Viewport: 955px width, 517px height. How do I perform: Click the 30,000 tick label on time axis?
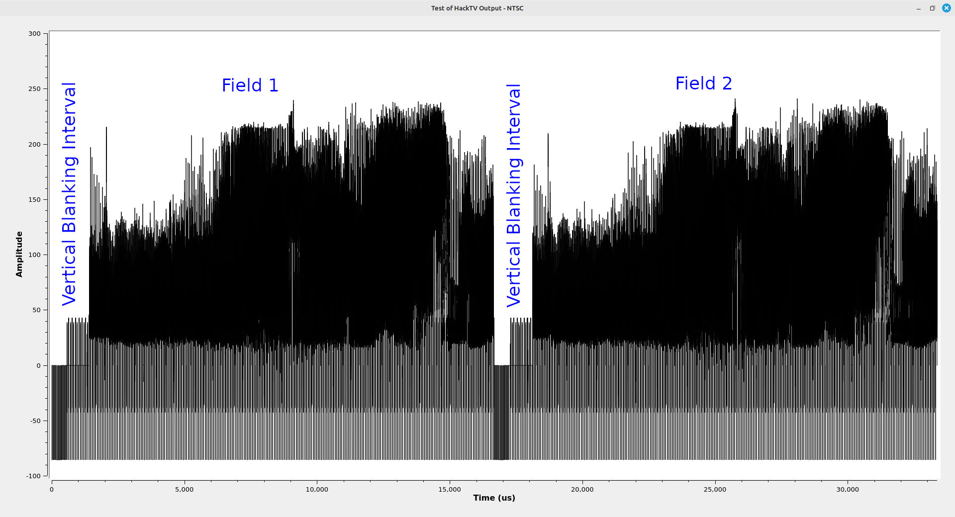848,489
